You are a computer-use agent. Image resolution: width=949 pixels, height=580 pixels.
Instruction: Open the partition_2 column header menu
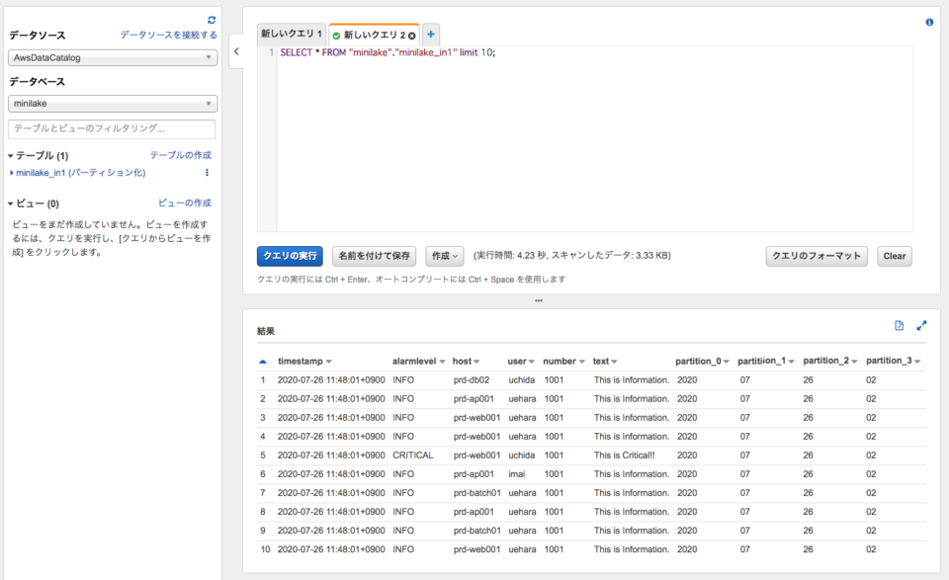coord(854,362)
